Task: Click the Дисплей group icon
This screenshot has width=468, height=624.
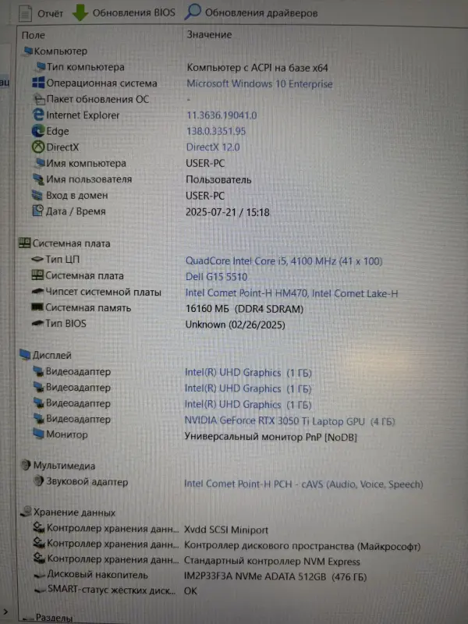Action: tap(25, 354)
